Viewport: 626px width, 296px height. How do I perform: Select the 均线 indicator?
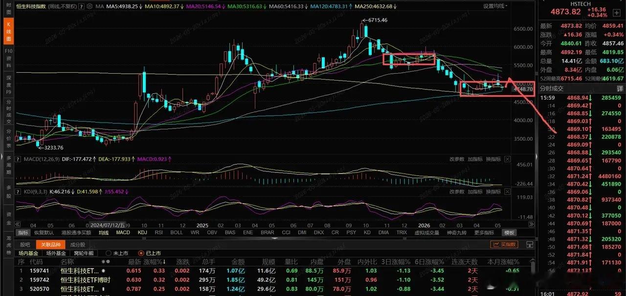click(x=103, y=233)
